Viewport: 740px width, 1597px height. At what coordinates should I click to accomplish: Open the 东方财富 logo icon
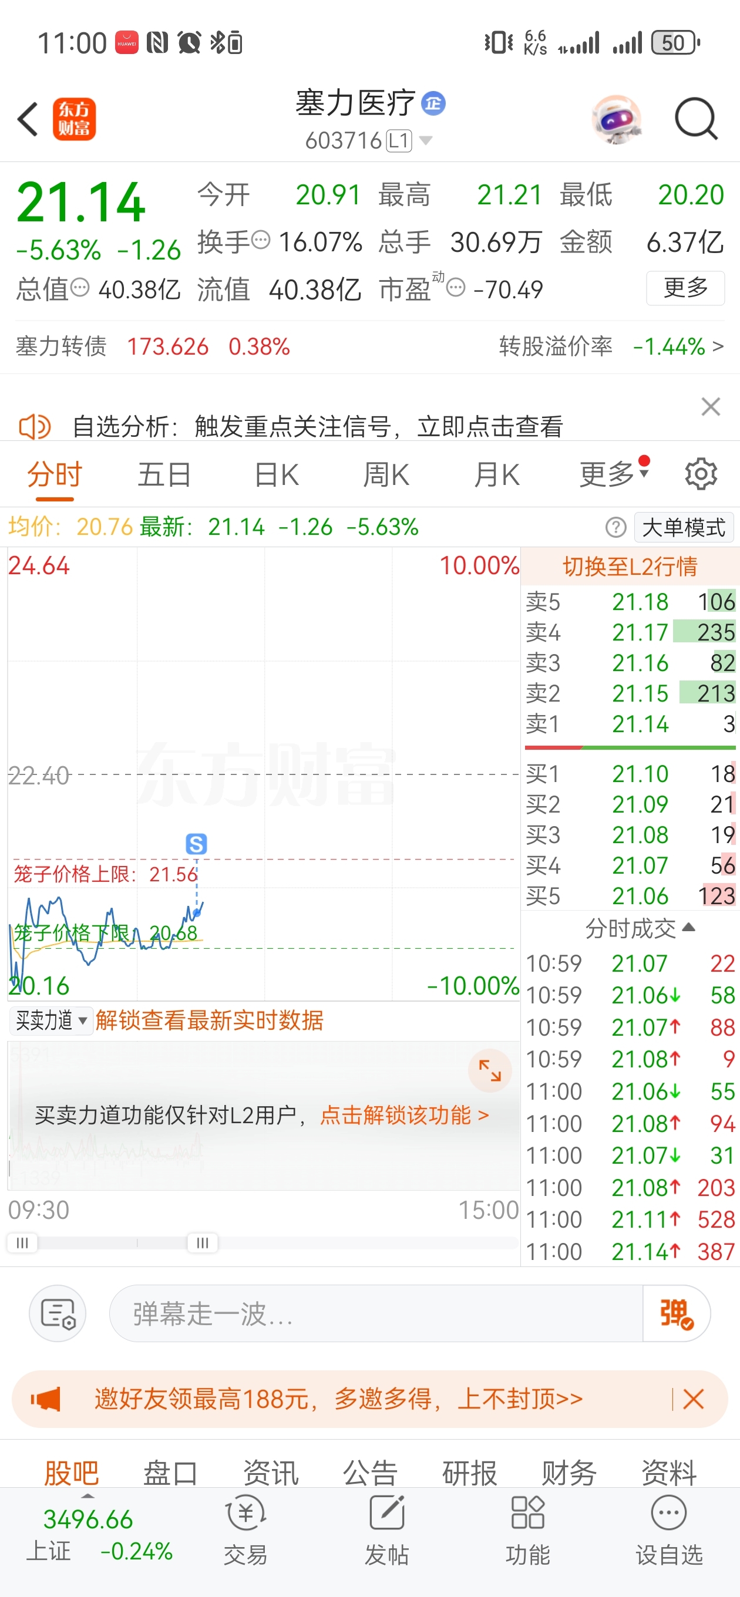74,119
